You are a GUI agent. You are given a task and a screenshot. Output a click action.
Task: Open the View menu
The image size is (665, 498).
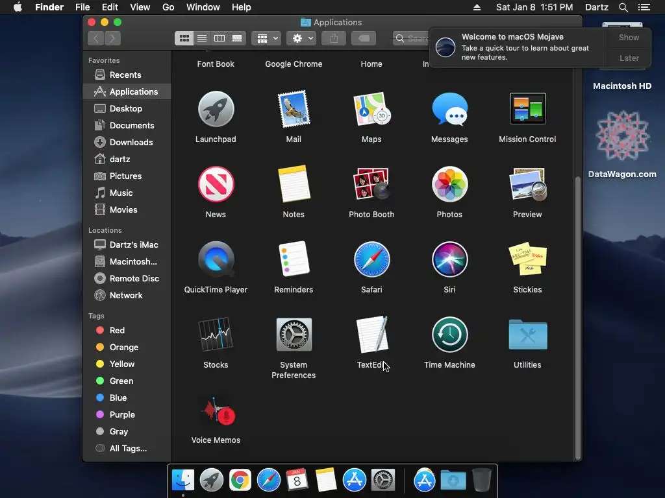(x=140, y=7)
